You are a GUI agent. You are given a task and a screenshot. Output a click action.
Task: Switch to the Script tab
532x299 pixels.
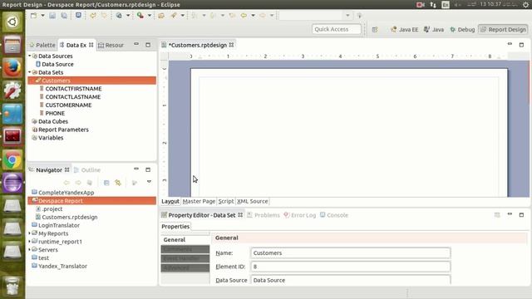(226, 201)
